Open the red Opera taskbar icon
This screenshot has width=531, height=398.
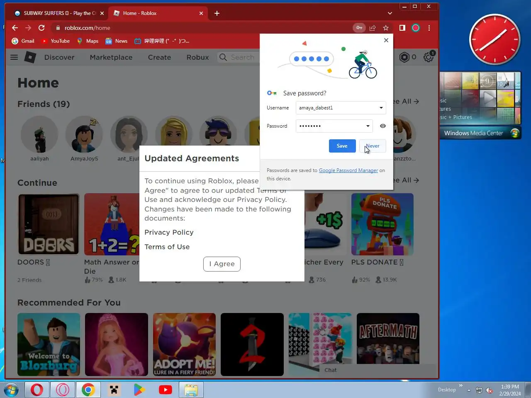coord(37,390)
